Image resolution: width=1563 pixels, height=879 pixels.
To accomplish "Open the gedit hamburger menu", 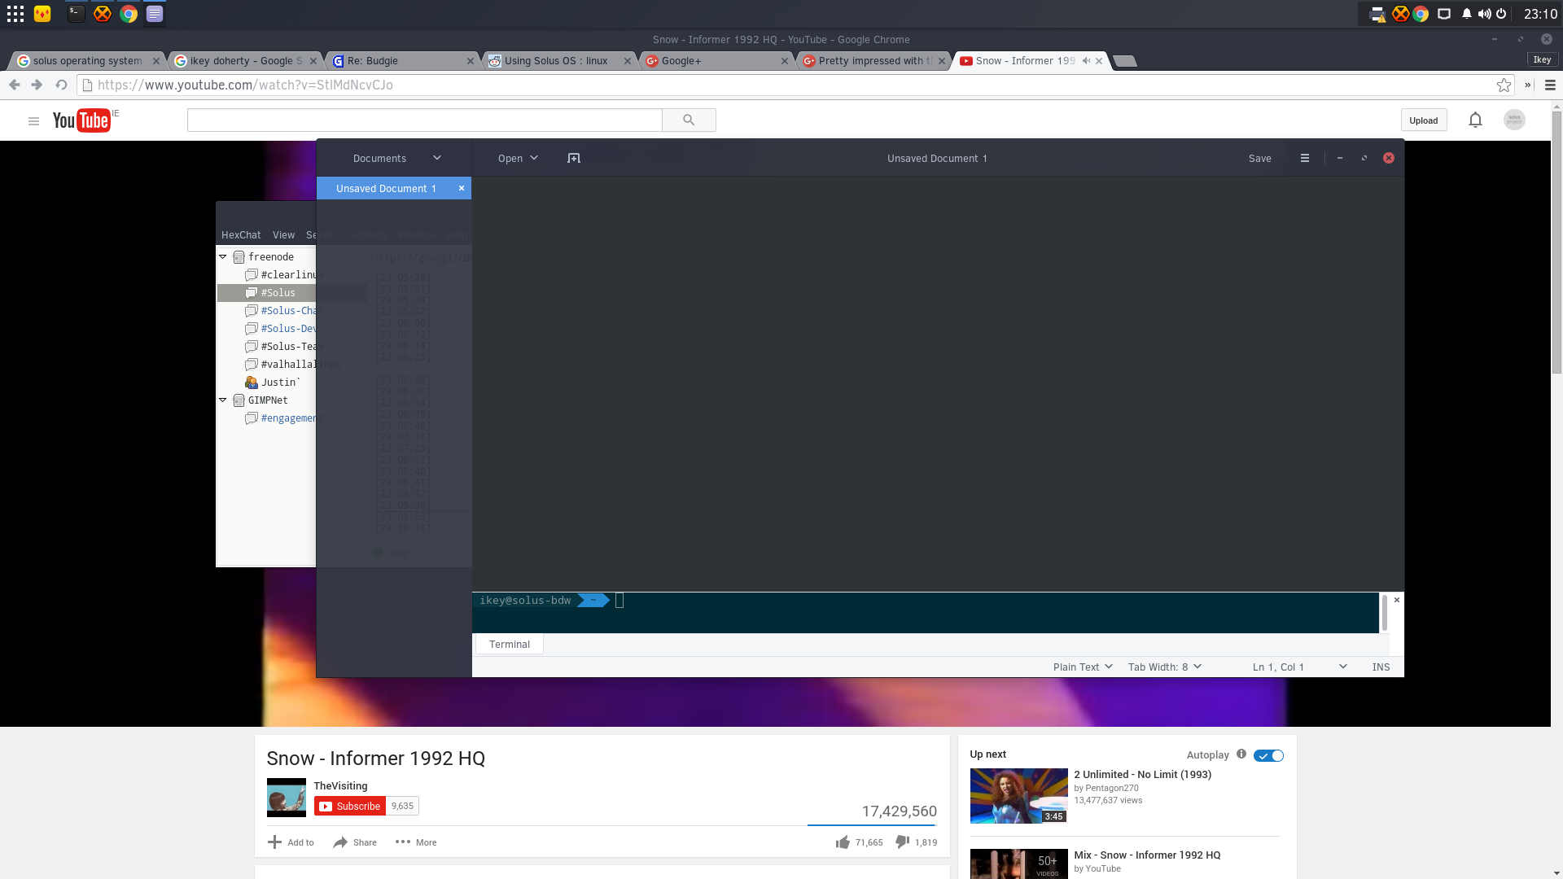I will 1305,158.
